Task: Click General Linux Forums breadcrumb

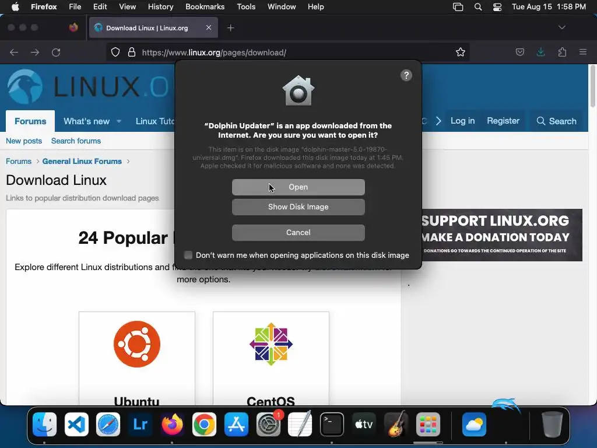Action: click(x=82, y=161)
